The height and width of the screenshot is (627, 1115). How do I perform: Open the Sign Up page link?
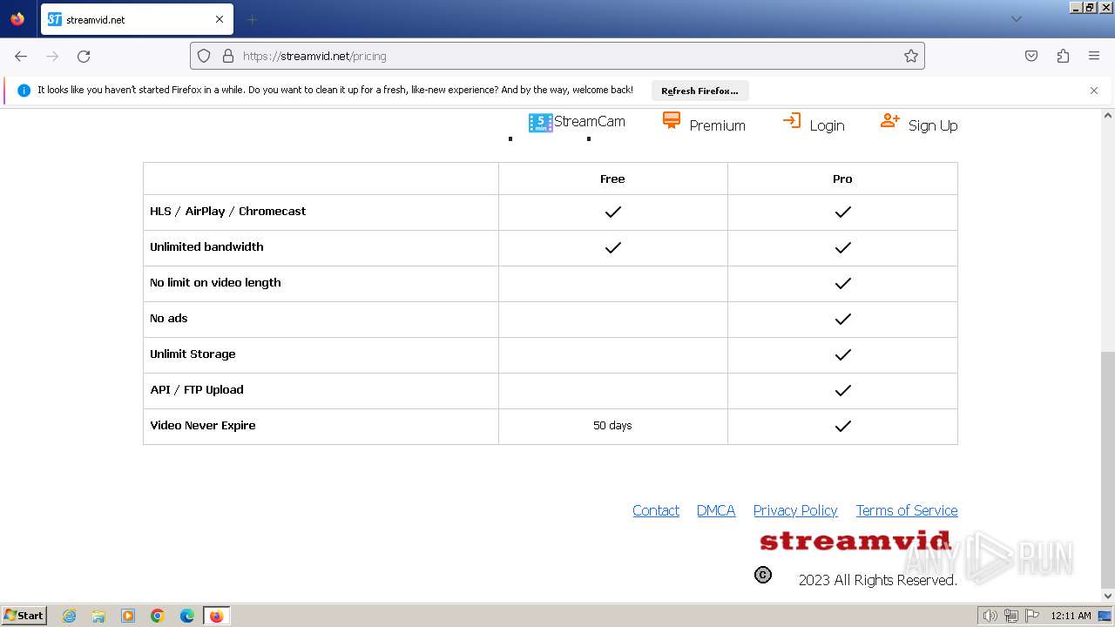point(932,125)
